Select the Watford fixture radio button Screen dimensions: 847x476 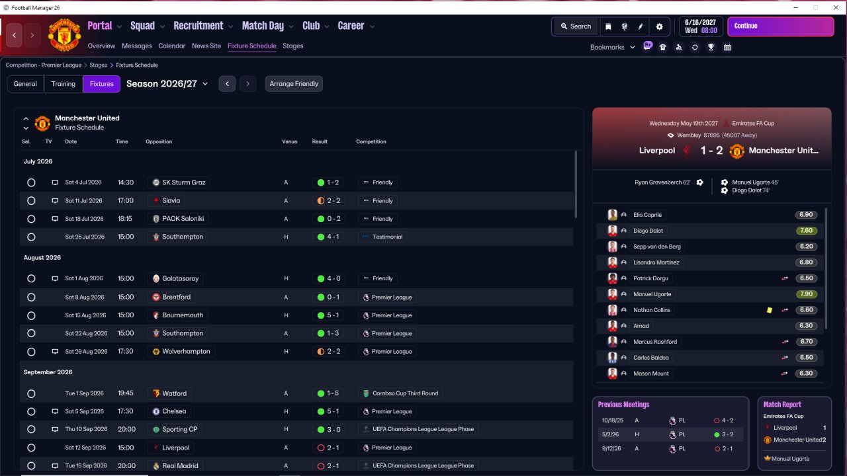(x=31, y=393)
